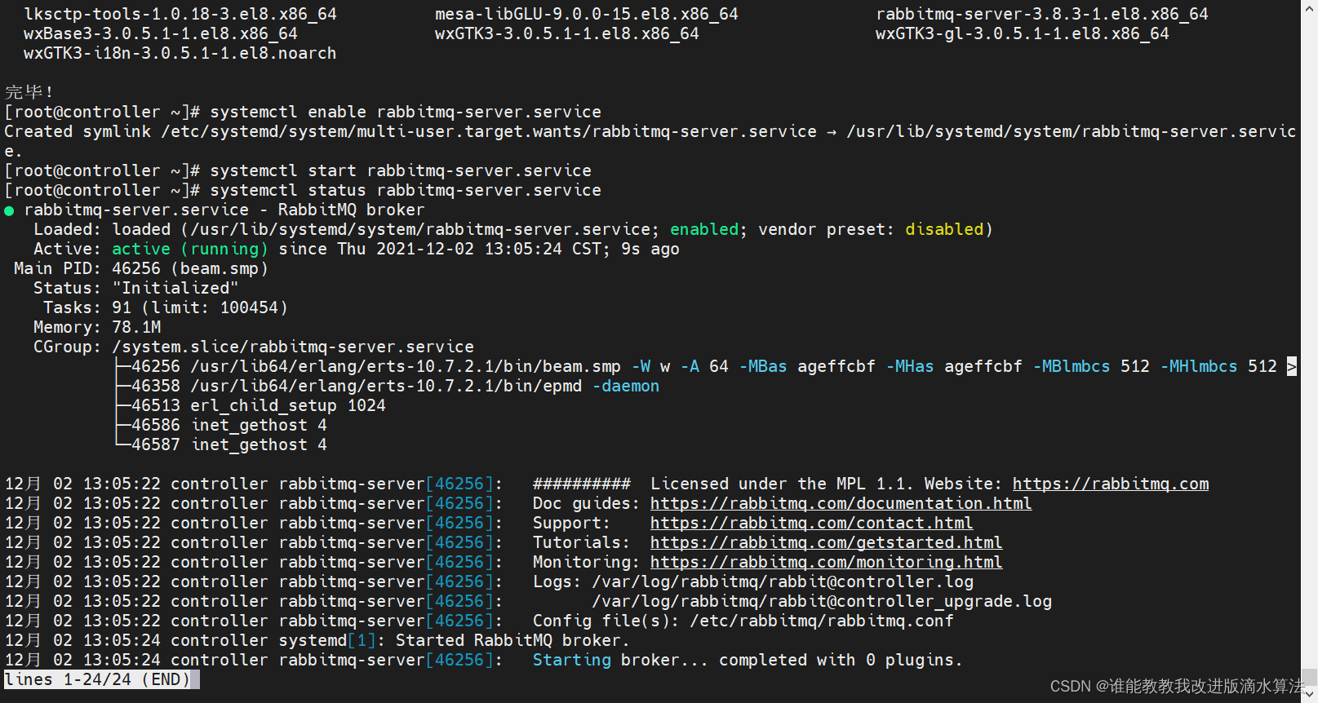Click the 'lines 1-24/24 (END)' pager status
This screenshot has height=703, width=1318.
click(x=97, y=679)
